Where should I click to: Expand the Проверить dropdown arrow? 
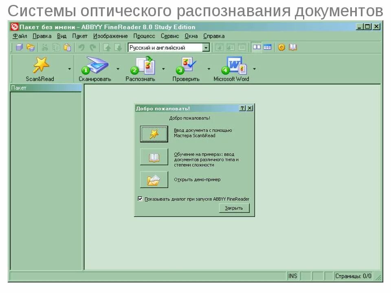click(x=209, y=69)
